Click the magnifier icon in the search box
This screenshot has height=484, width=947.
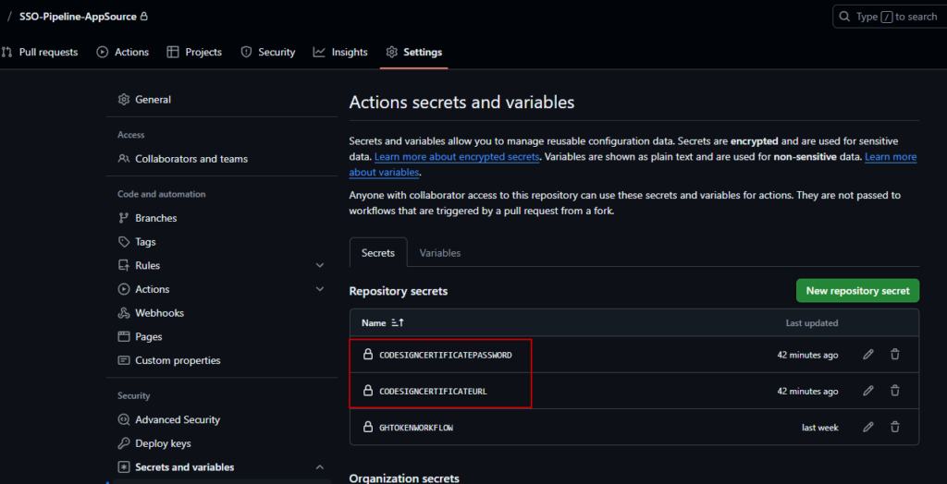[844, 17]
